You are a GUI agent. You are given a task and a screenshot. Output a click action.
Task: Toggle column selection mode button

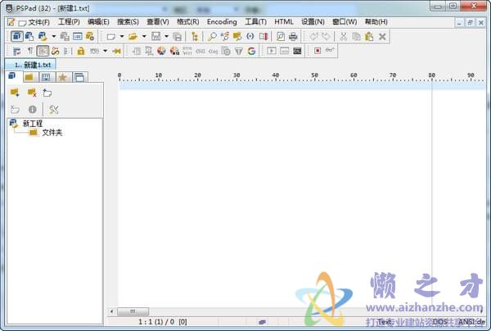pyautogui.click(x=68, y=51)
